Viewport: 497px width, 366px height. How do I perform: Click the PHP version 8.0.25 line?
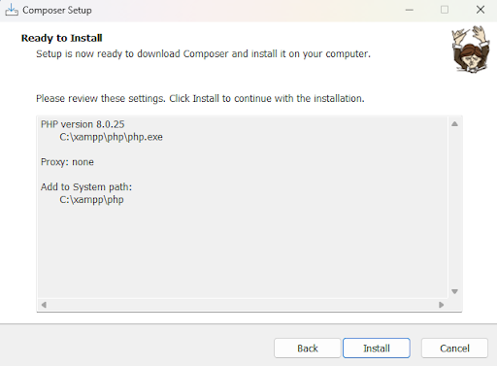83,124
